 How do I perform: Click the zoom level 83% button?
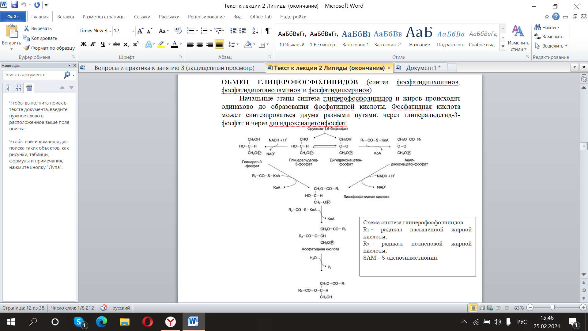519,308
